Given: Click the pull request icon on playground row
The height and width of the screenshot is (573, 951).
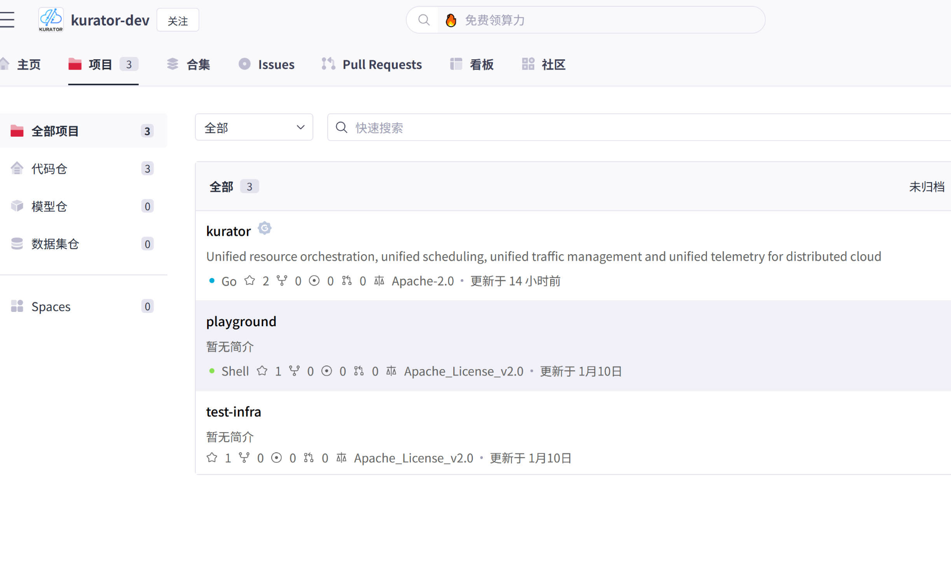Looking at the screenshot, I should (359, 371).
